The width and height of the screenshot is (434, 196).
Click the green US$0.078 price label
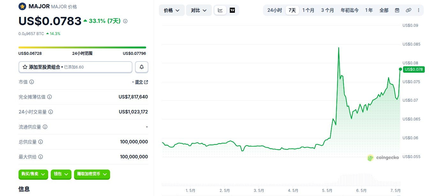414,69
